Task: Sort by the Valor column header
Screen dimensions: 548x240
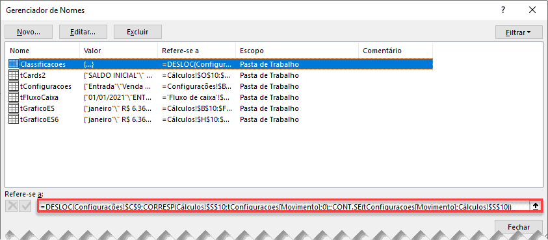Action: (119, 51)
